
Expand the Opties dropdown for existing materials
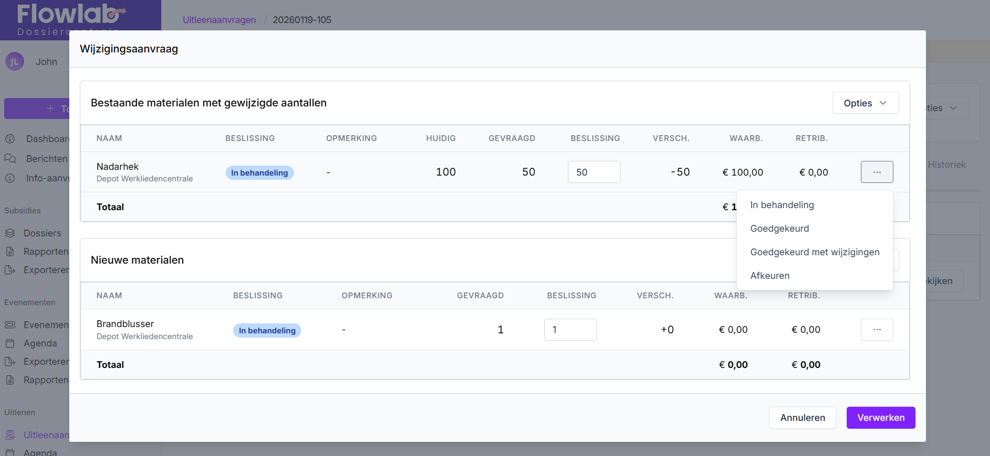tap(865, 103)
